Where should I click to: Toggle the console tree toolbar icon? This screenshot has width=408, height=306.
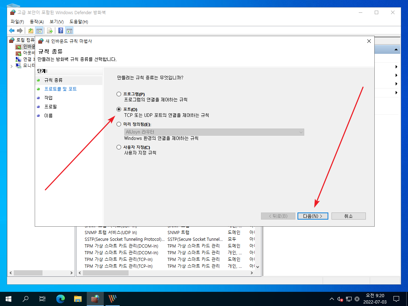[39, 31]
